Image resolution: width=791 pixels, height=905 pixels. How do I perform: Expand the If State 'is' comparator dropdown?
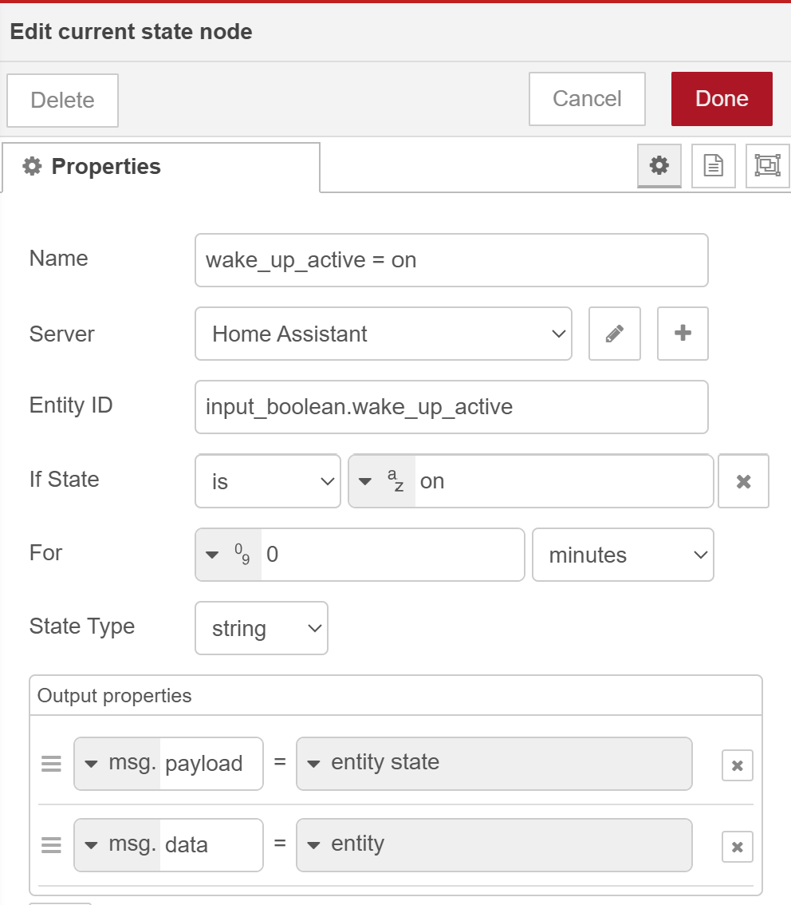tap(267, 481)
